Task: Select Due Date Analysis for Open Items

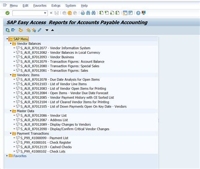Action: pyautogui.click(x=75, y=79)
